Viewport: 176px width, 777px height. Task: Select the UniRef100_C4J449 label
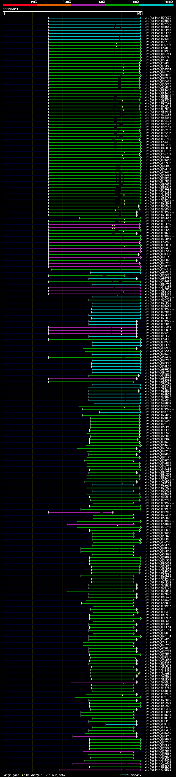point(158,157)
